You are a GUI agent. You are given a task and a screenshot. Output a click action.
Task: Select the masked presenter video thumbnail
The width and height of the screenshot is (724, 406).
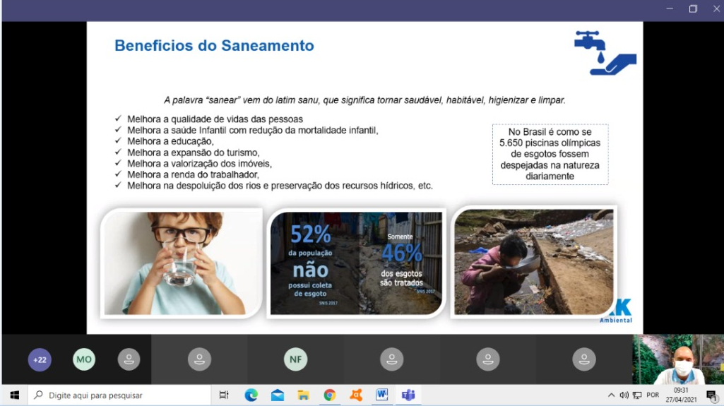click(x=678, y=359)
